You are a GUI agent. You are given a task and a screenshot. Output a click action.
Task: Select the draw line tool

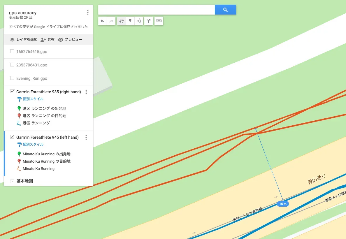coord(139,21)
